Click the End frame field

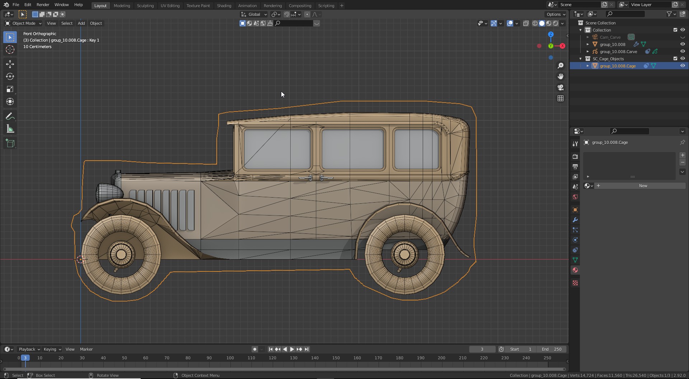552,349
